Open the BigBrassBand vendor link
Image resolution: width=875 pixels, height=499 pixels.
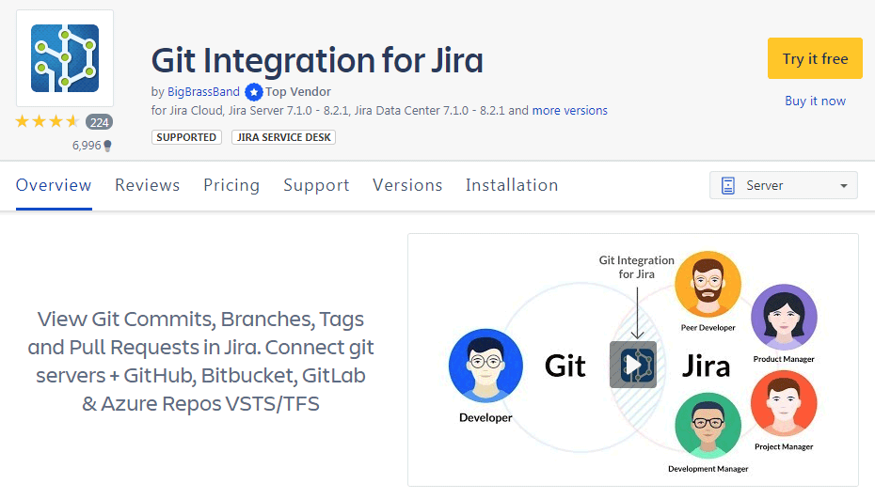pos(203,92)
